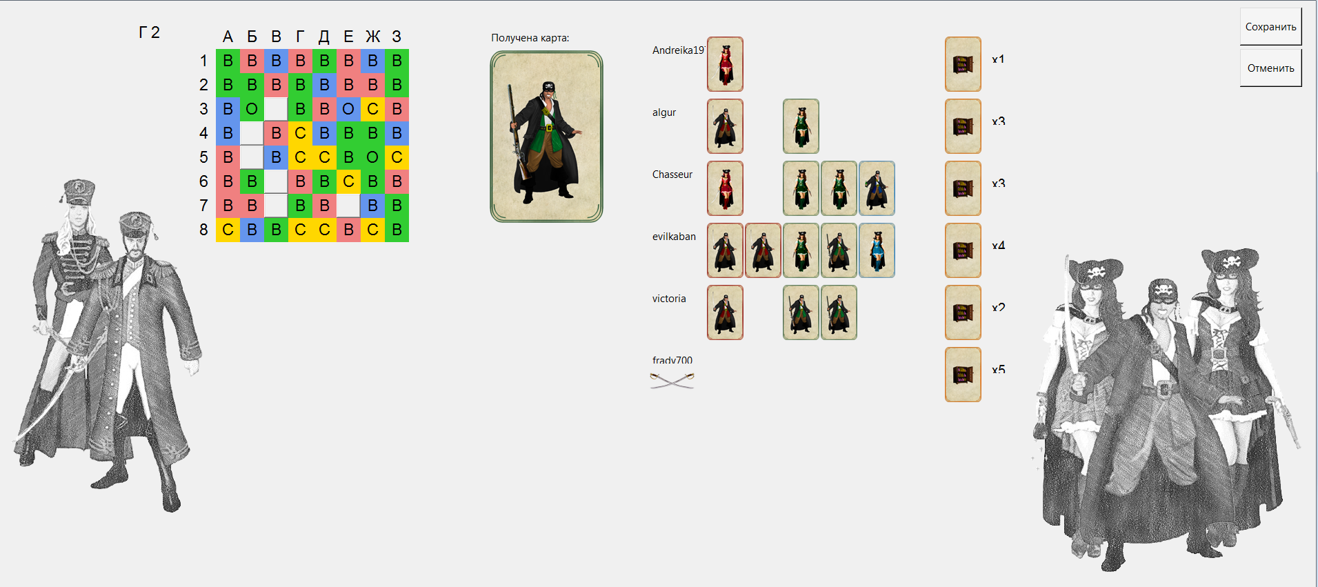Click yellow cell Г4 on grid
The width and height of the screenshot is (1318, 587).
(x=300, y=133)
